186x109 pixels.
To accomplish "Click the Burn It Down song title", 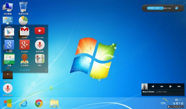I will coord(149,92).
